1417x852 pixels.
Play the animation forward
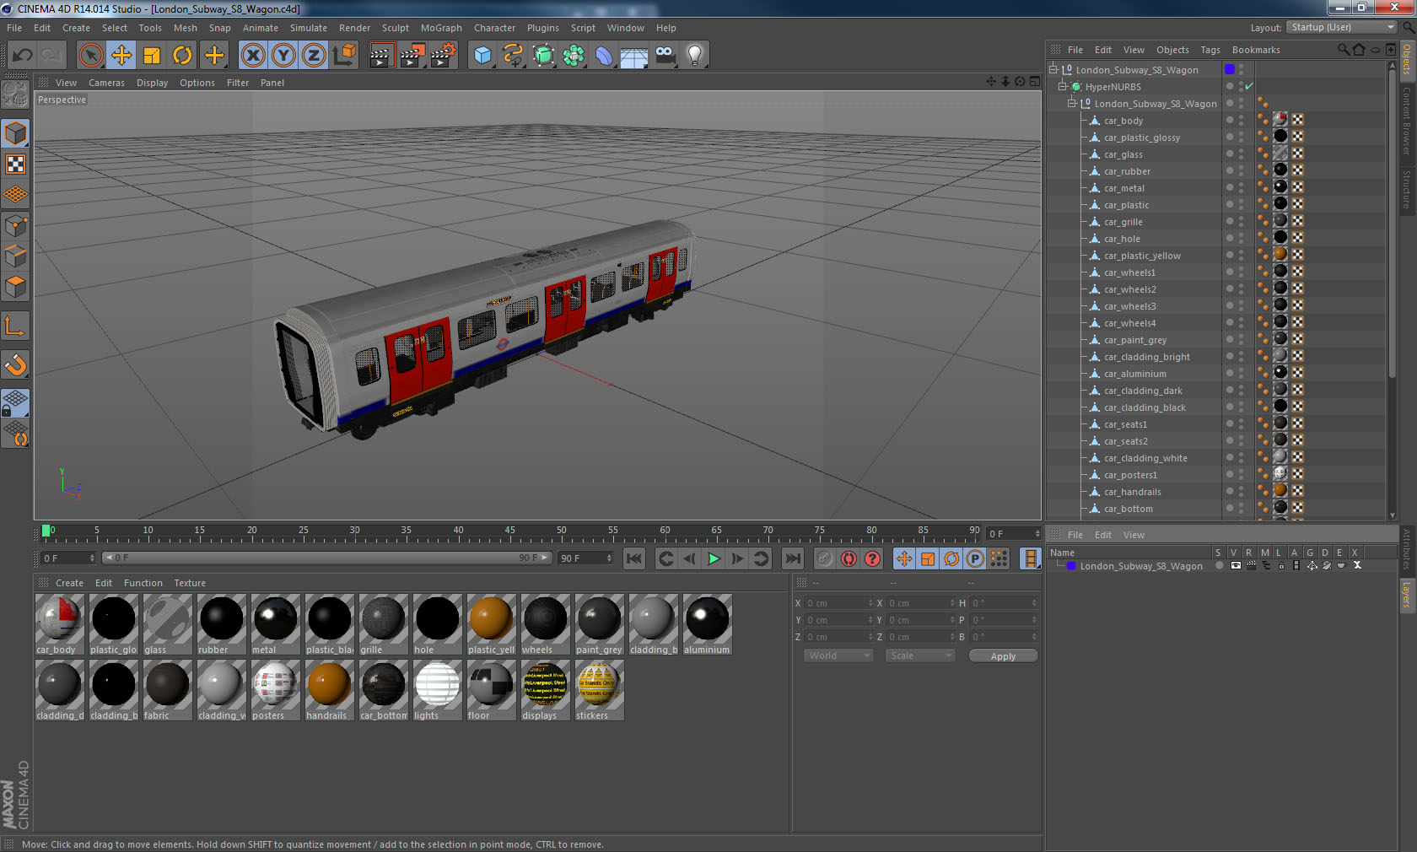click(x=714, y=558)
